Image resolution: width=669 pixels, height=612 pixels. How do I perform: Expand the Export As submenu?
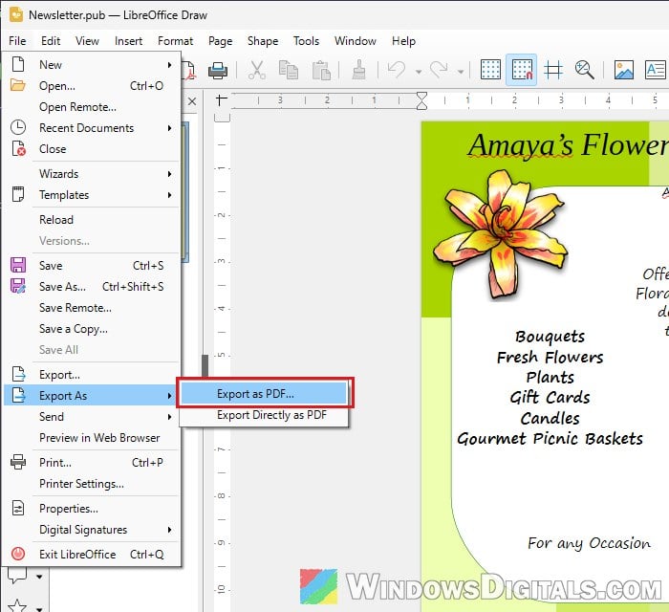click(x=92, y=396)
